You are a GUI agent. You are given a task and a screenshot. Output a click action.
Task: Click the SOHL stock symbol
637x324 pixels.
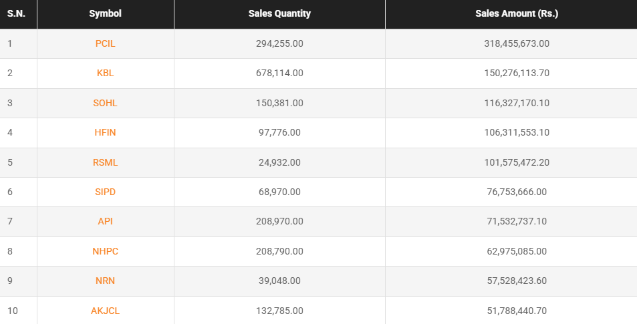tap(105, 103)
